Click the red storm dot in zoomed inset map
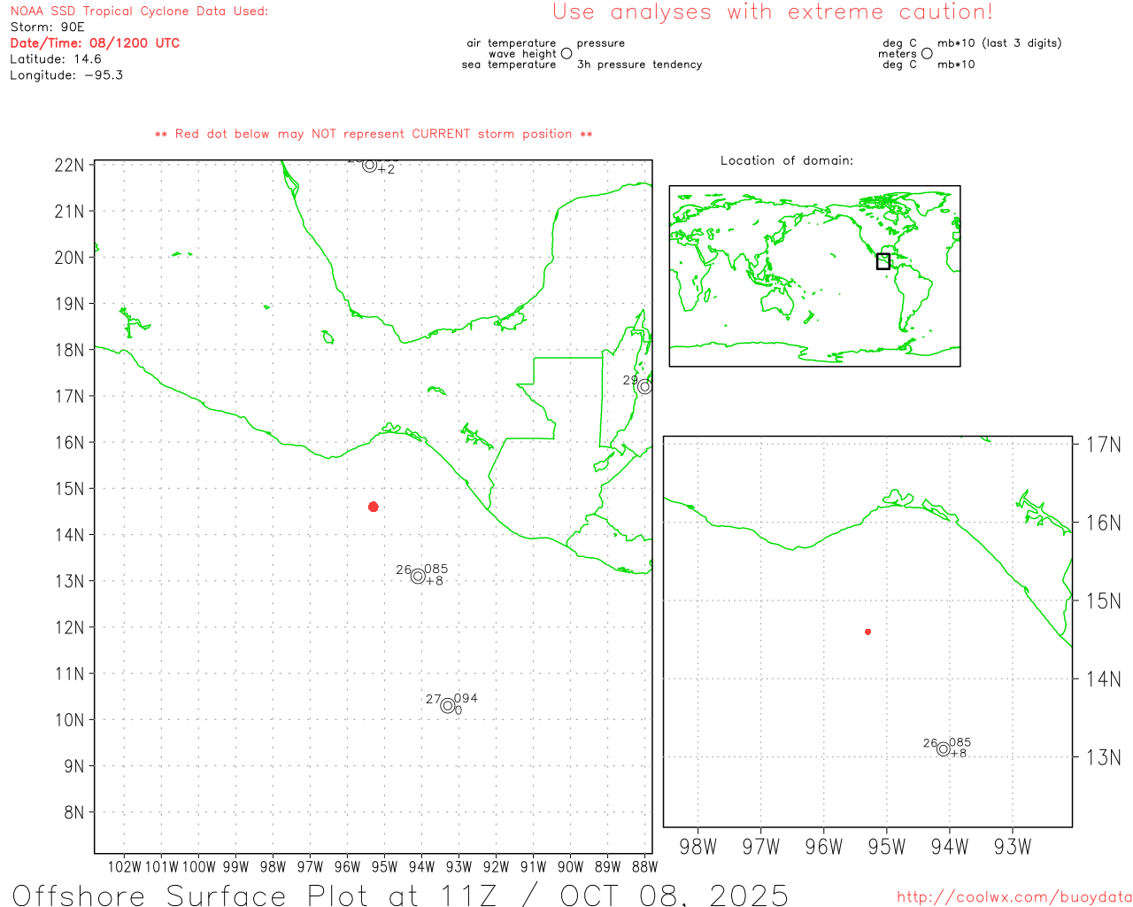 click(867, 632)
